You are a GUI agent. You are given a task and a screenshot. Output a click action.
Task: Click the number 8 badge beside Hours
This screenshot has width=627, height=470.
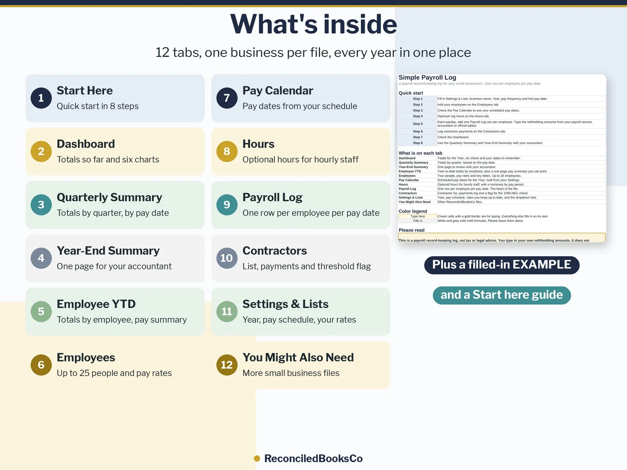pyautogui.click(x=227, y=151)
